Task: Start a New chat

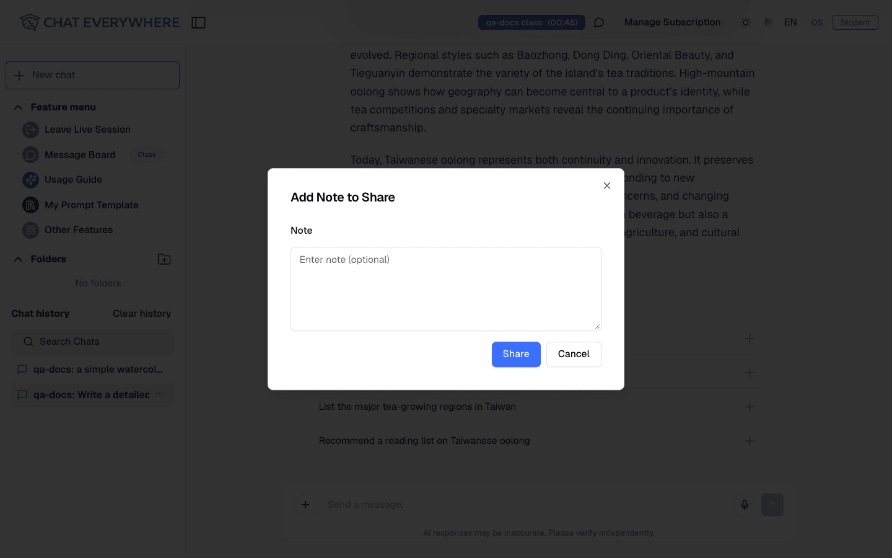Action: tap(92, 75)
